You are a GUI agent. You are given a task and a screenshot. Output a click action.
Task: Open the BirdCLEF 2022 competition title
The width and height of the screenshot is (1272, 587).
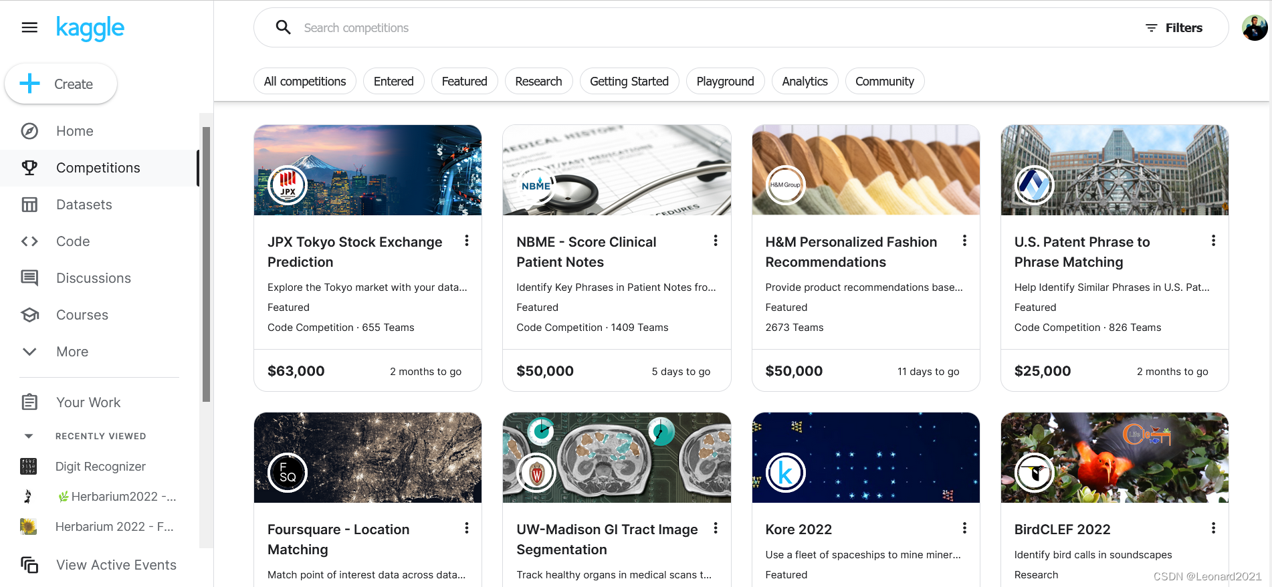coord(1062,530)
